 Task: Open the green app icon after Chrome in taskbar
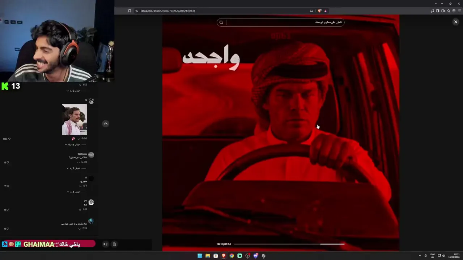(239, 256)
